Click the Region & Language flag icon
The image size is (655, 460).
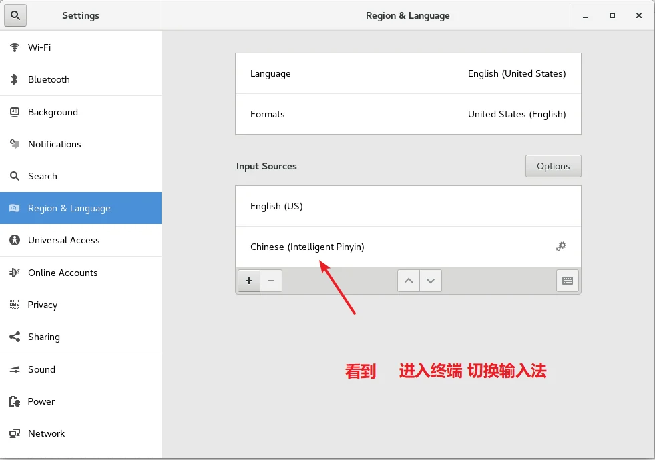pyautogui.click(x=15, y=208)
